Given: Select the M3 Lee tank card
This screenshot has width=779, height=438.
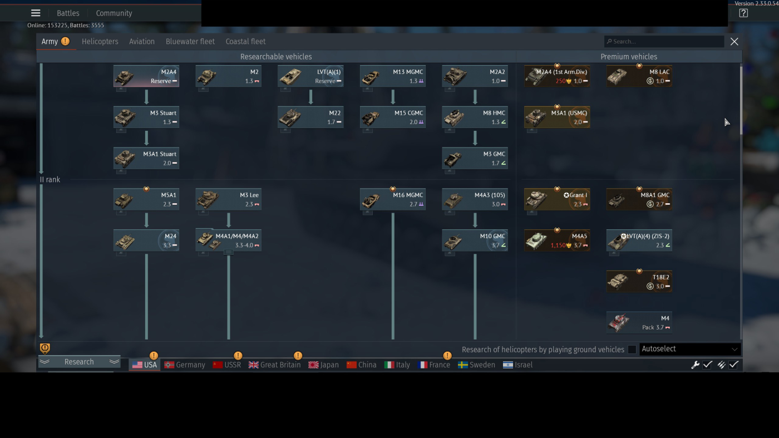Looking at the screenshot, I should pos(228,199).
